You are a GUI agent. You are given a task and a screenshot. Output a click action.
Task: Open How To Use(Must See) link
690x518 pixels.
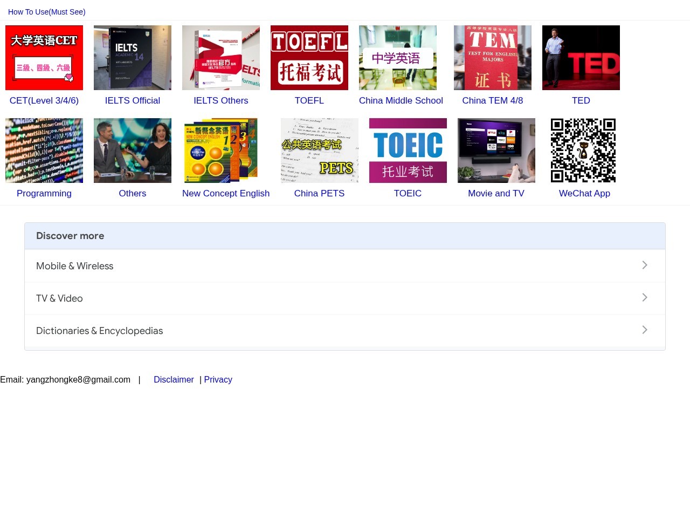[x=47, y=12]
